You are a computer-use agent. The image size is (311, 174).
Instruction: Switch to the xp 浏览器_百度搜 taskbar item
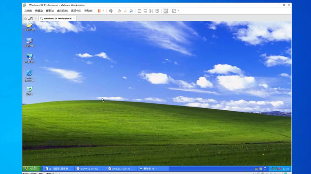tap(59, 169)
